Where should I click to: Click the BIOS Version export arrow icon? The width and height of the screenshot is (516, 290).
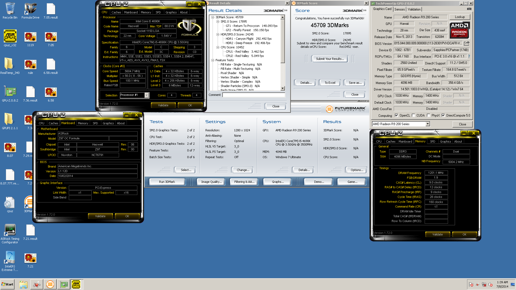pyautogui.click(x=467, y=43)
